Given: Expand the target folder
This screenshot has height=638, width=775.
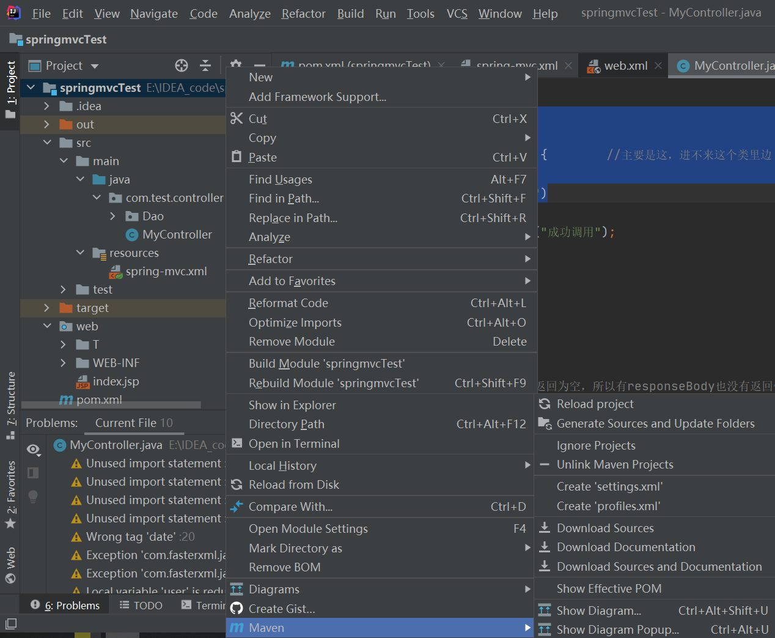Looking at the screenshot, I should (46, 308).
